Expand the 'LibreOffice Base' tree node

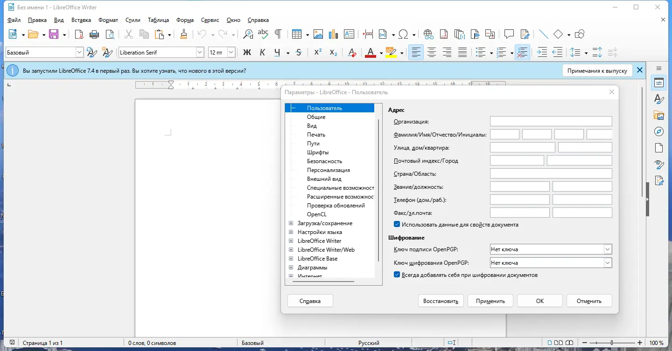[291, 259]
